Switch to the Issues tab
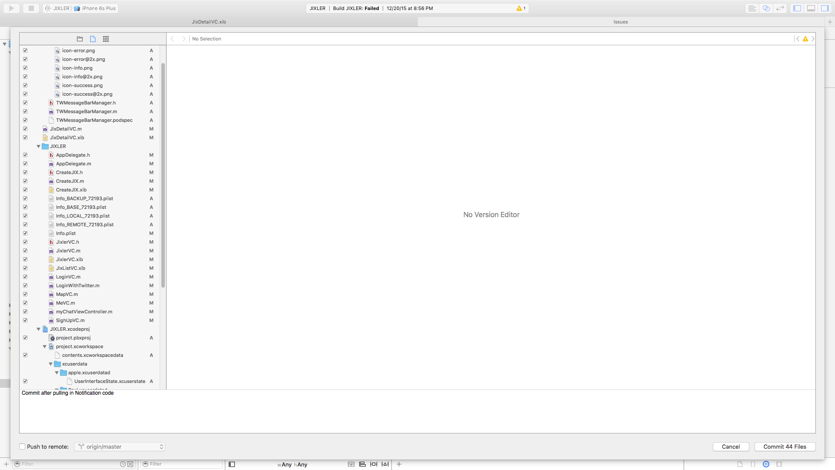The height and width of the screenshot is (470, 835). pyautogui.click(x=621, y=22)
